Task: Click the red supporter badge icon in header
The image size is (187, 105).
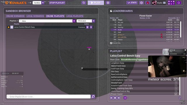Action: click(148, 3)
